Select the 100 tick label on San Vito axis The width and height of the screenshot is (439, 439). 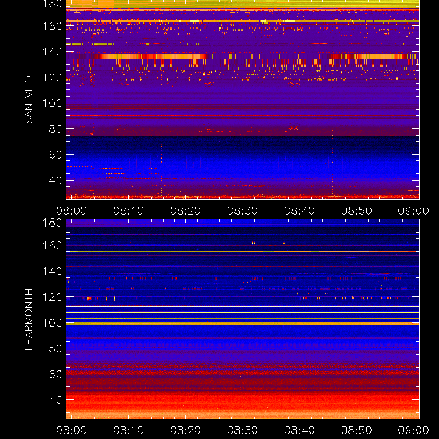(x=52, y=103)
